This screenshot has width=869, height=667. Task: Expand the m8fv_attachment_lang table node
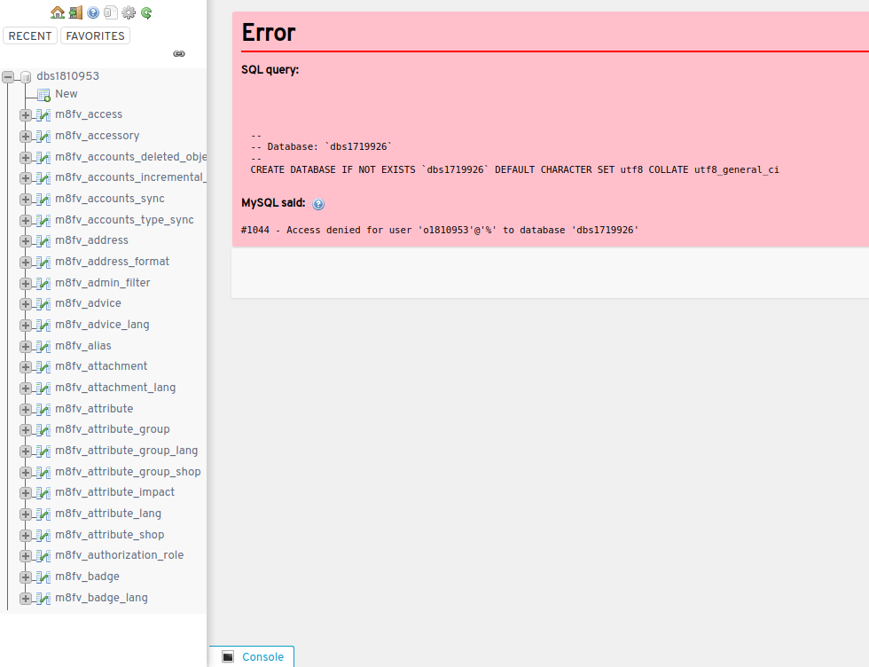coord(26,388)
